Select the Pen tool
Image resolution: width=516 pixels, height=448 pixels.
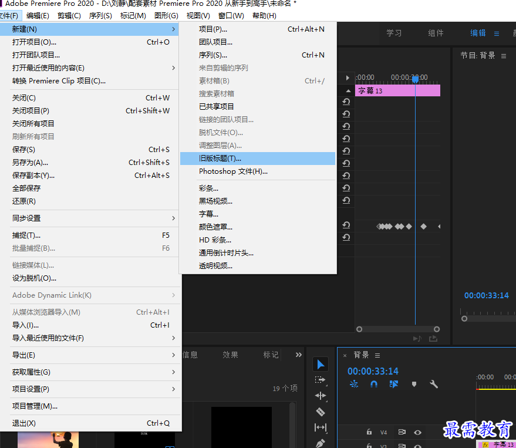click(320, 443)
